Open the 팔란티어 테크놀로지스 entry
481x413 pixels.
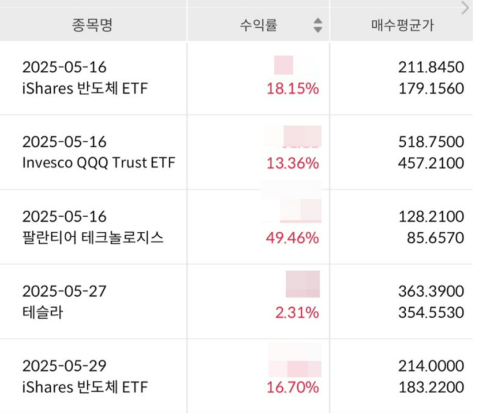point(93,238)
